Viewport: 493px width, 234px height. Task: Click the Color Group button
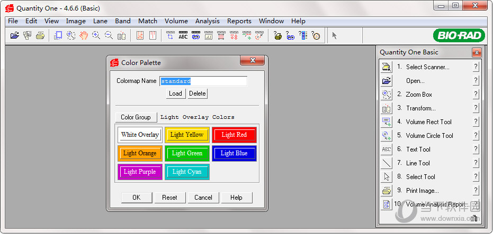point(136,117)
